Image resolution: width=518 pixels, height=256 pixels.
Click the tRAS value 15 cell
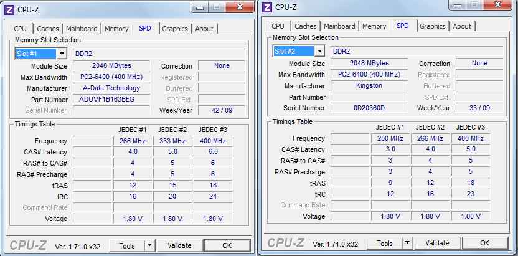coord(173,186)
